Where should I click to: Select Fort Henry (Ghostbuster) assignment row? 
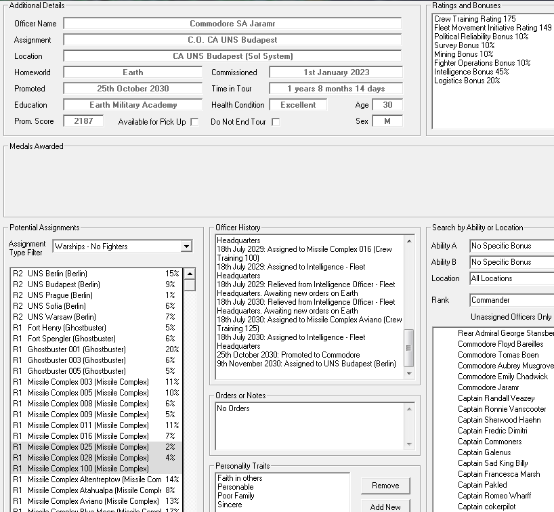[x=96, y=328]
